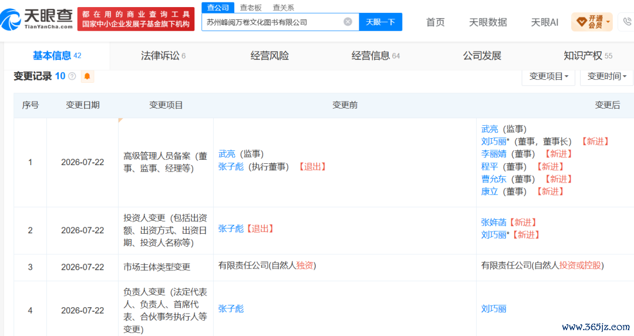The width and height of the screenshot is (634, 336).
Task: Select the 查公司 search tab
Action: pos(218,8)
